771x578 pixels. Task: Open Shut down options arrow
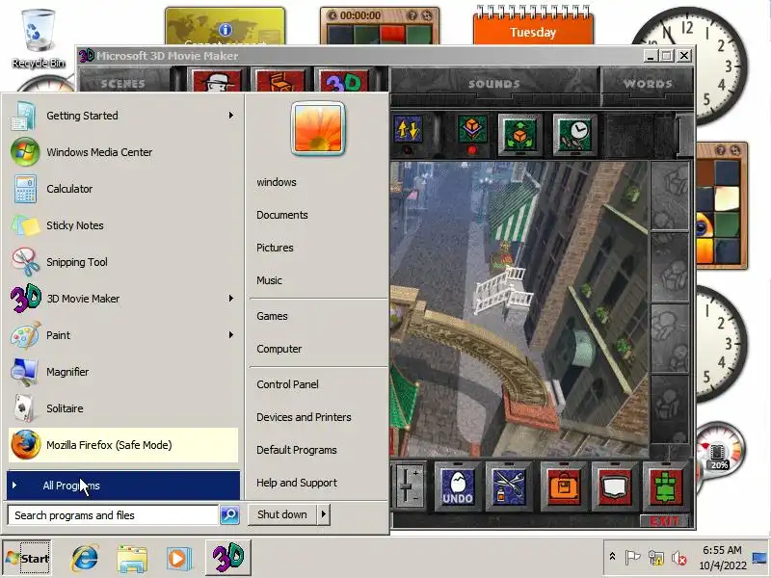[x=324, y=514]
